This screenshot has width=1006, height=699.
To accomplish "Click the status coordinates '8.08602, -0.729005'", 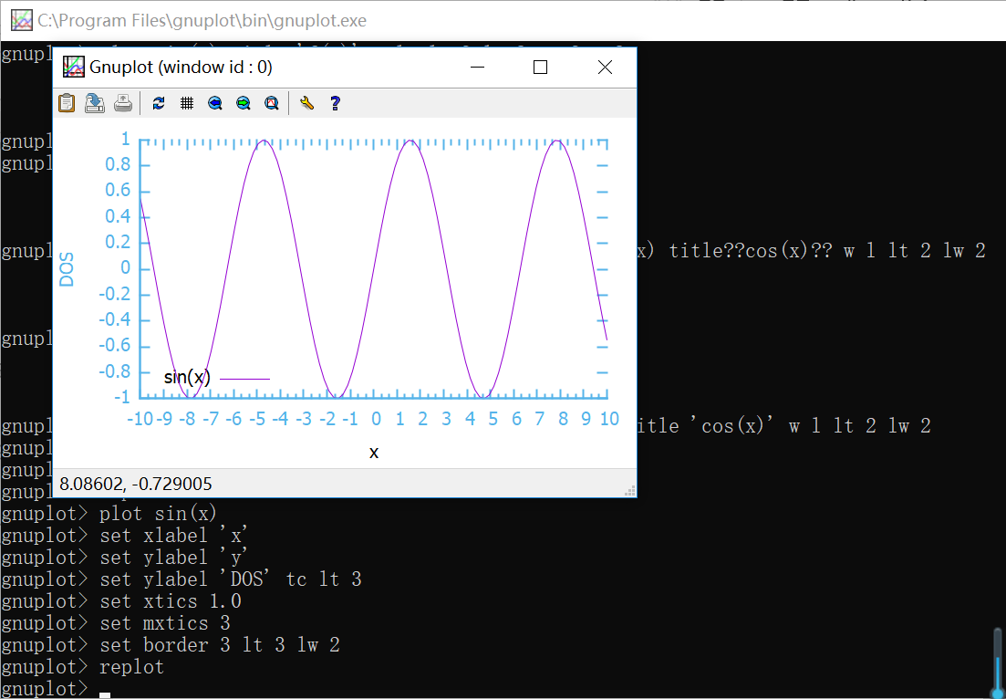I will click(x=135, y=484).
